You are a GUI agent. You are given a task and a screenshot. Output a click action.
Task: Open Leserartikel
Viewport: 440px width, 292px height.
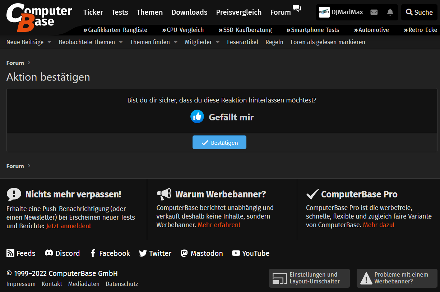coord(242,42)
